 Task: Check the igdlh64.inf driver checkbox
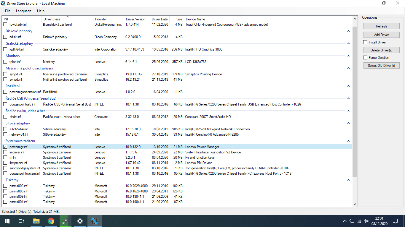coord(5,49)
